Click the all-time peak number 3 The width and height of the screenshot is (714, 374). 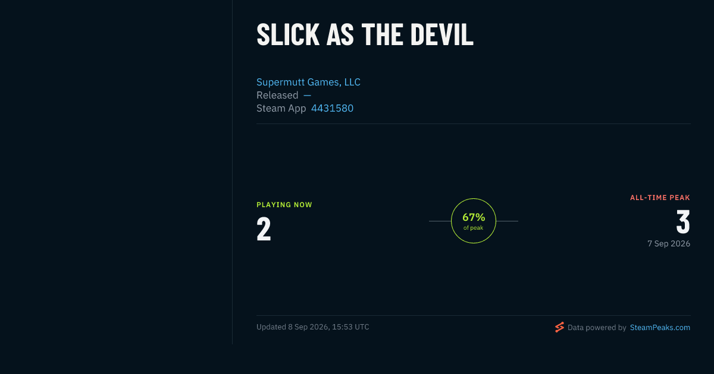pos(683,222)
